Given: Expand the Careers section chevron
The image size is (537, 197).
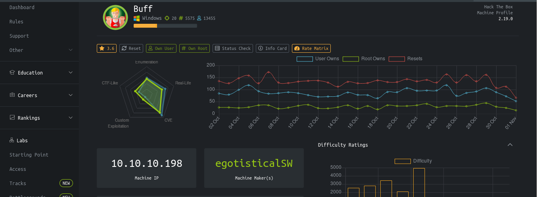Looking at the screenshot, I should (71, 95).
